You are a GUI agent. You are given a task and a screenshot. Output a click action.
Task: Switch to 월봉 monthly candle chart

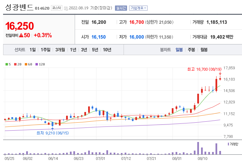pyautogui.click(x=204, y=50)
